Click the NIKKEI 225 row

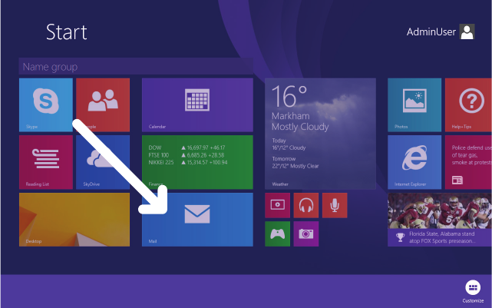click(188, 162)
